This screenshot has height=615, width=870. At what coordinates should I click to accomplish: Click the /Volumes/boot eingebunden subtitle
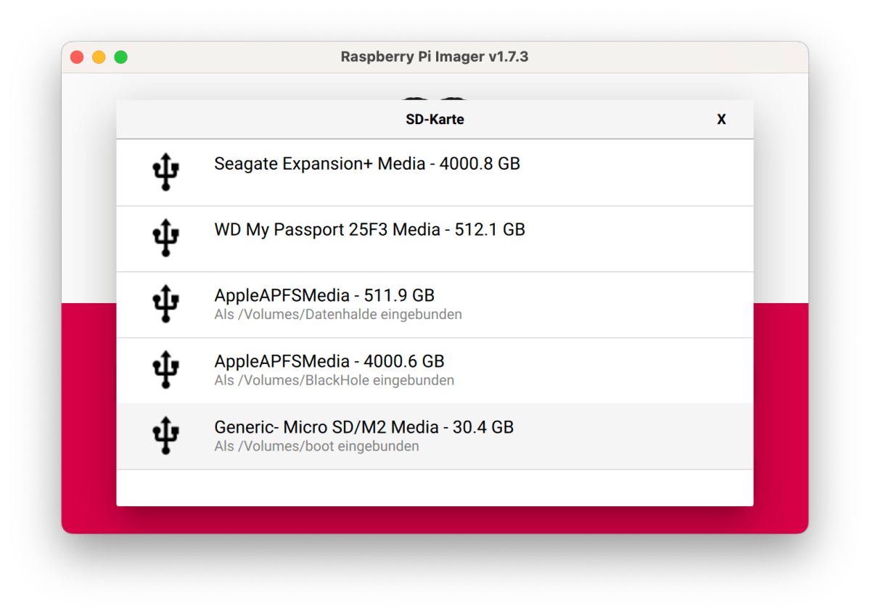(316, 447)
